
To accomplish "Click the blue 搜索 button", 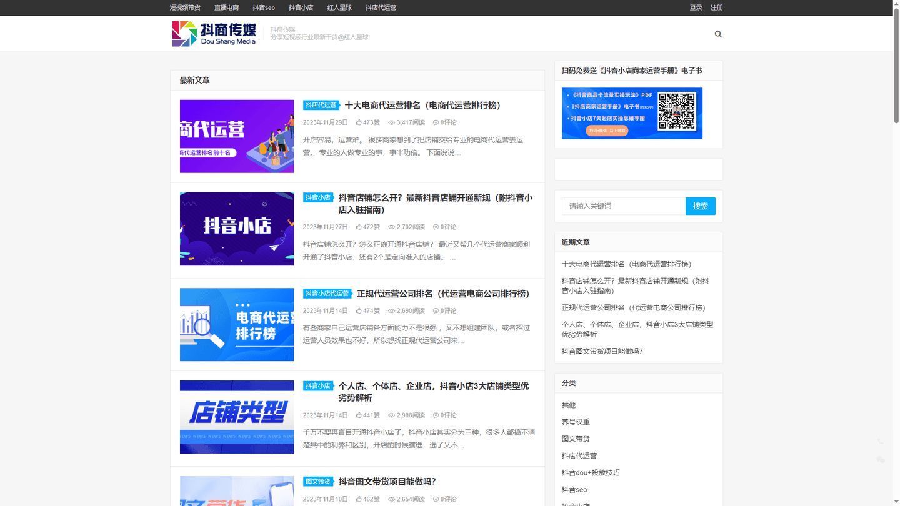I will [701, 206].
